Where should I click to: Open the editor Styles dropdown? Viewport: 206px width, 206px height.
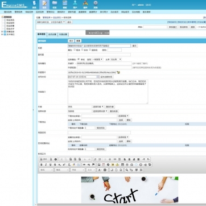pos(47,170)
